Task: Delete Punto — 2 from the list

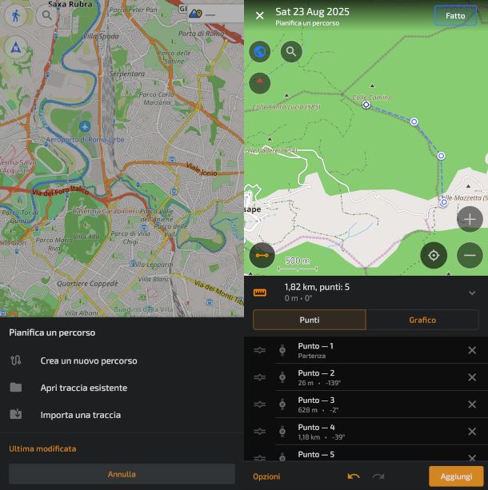Action: (x=471, y=377)
